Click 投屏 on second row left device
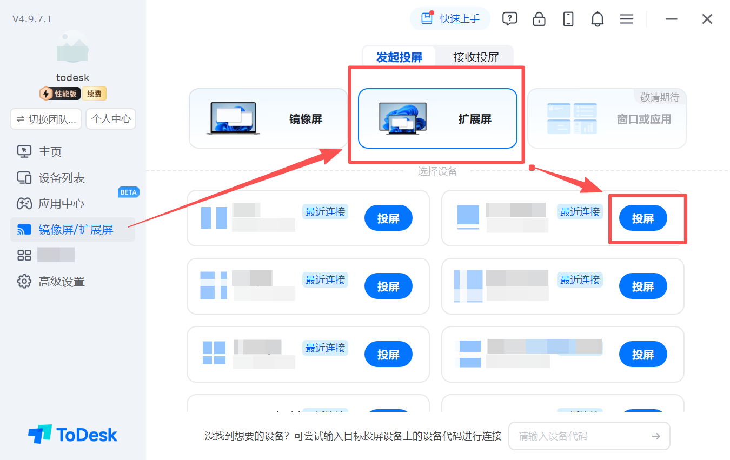The height and width of the screenshot is (460, 730). (x=388, y=286)
